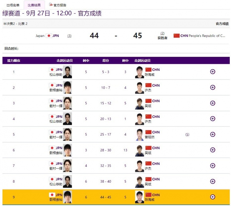The image size is (231, 206).
Task: Select score 5 - 3 in bout 1
Action: tap(106, 72)
